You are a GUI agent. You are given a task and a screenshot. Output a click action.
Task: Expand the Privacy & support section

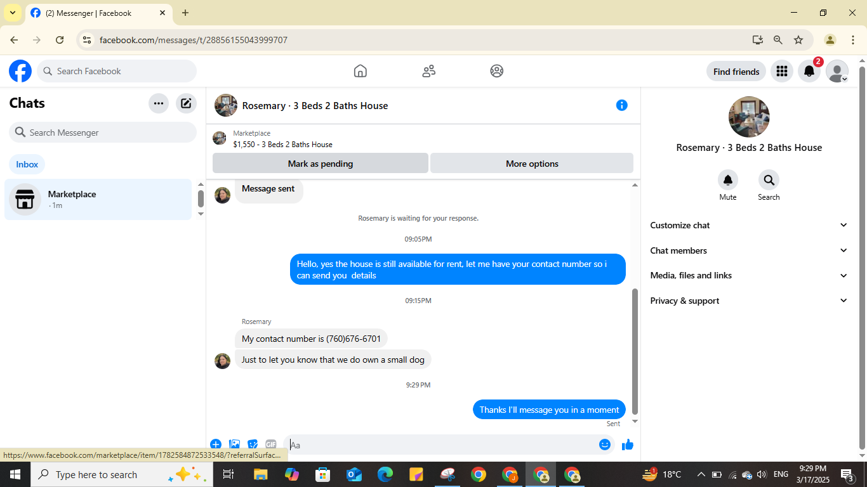pos(749,301)
